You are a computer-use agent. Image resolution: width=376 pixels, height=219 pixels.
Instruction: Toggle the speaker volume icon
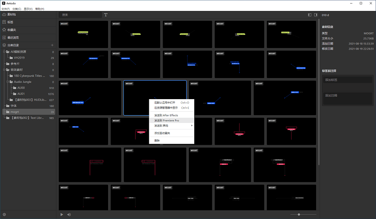click(x=69, y=214)
